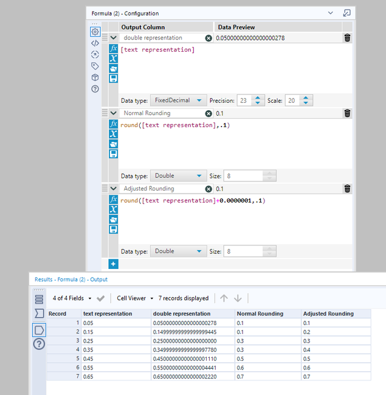Viewport: 386px width, 395px height.
Task: Open the FixedDecimal data type dropdown
Action: (x=179, y=100)
